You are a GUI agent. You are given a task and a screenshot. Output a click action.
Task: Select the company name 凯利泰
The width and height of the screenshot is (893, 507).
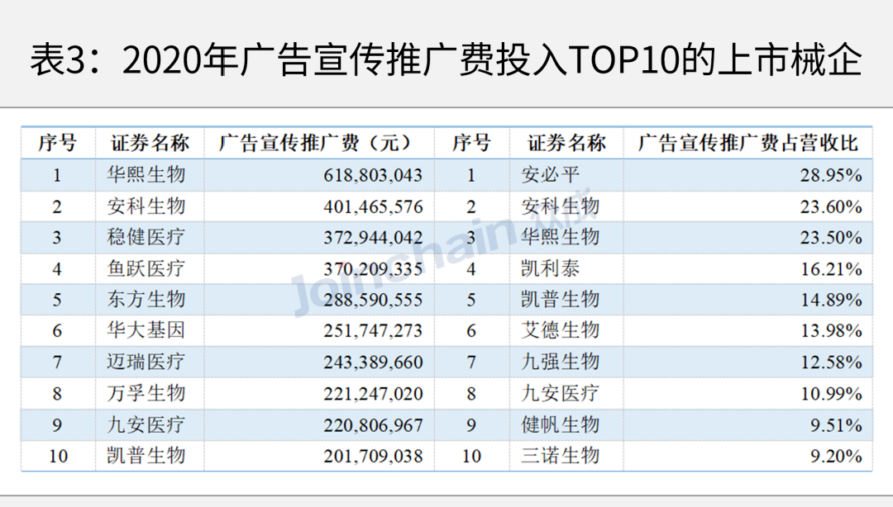tap(550, 268)
